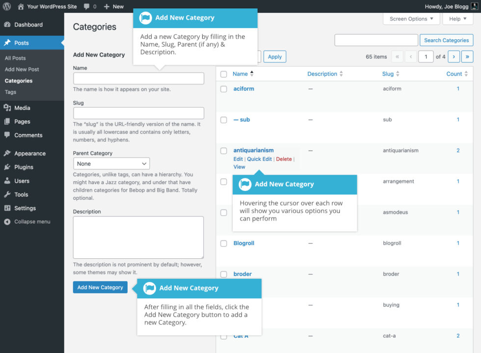The image size is (481, 353).
Task: Check the antiquarianism category checkbox
Action: point(224,151)
